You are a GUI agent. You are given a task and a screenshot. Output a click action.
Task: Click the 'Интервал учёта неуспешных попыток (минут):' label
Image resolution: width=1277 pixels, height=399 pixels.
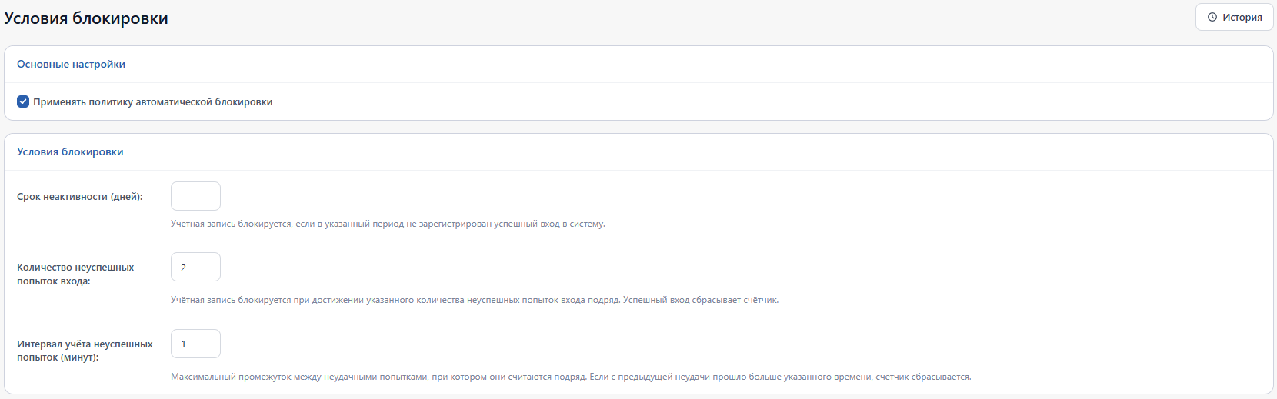pyautogui.click(x=85, y=351)
